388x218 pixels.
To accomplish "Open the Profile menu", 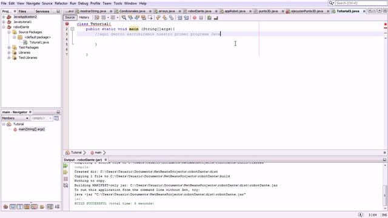I will [x=95, y=3].
